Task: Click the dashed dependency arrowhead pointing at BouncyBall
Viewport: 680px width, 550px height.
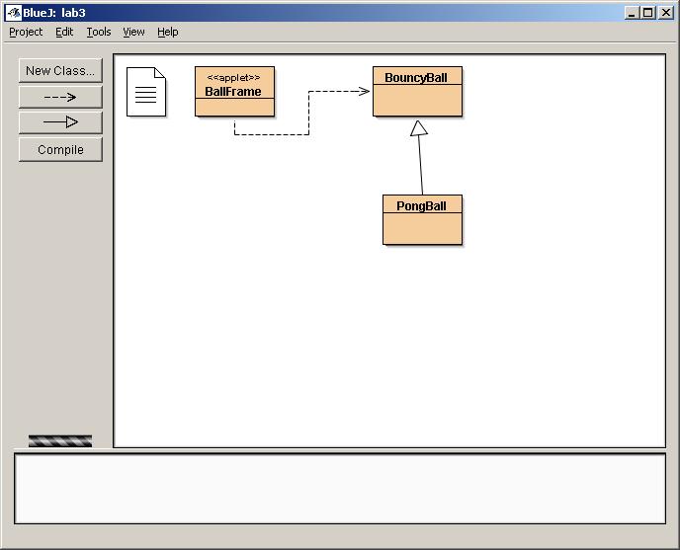Action: [365, 91]
